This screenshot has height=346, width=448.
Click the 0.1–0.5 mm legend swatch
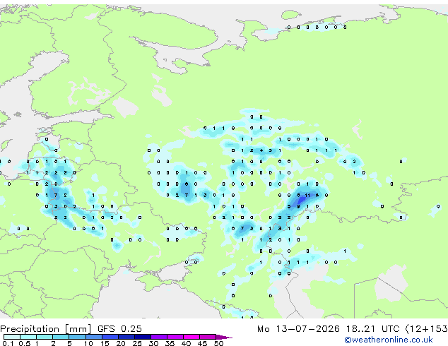[12, 337]
